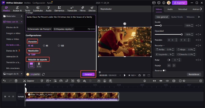The height and width of the screenshot is (108, 205).
Task: Take a snapshot of the preview
Action: (x=139, y=75)
